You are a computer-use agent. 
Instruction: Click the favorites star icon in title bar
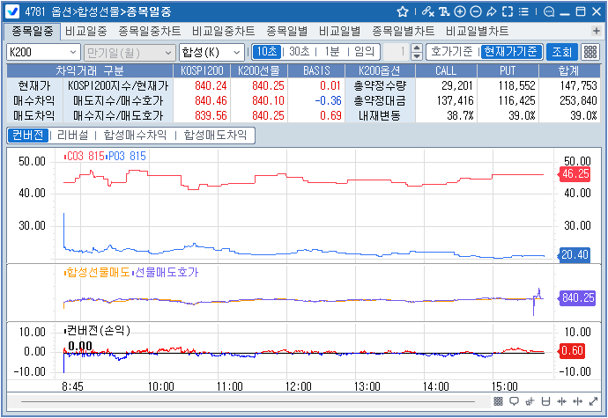pos(403,11)
